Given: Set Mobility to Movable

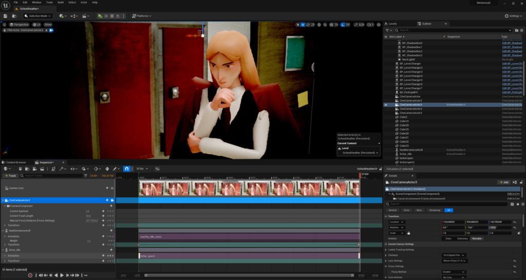Looking at the screenshot, I should [477, 238].
